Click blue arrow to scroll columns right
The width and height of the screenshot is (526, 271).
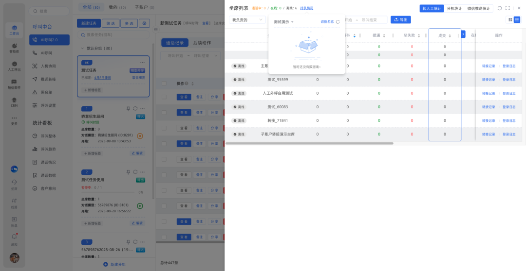463,34
